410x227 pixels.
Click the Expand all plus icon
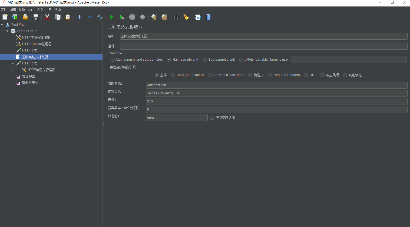tap(80, 17)
